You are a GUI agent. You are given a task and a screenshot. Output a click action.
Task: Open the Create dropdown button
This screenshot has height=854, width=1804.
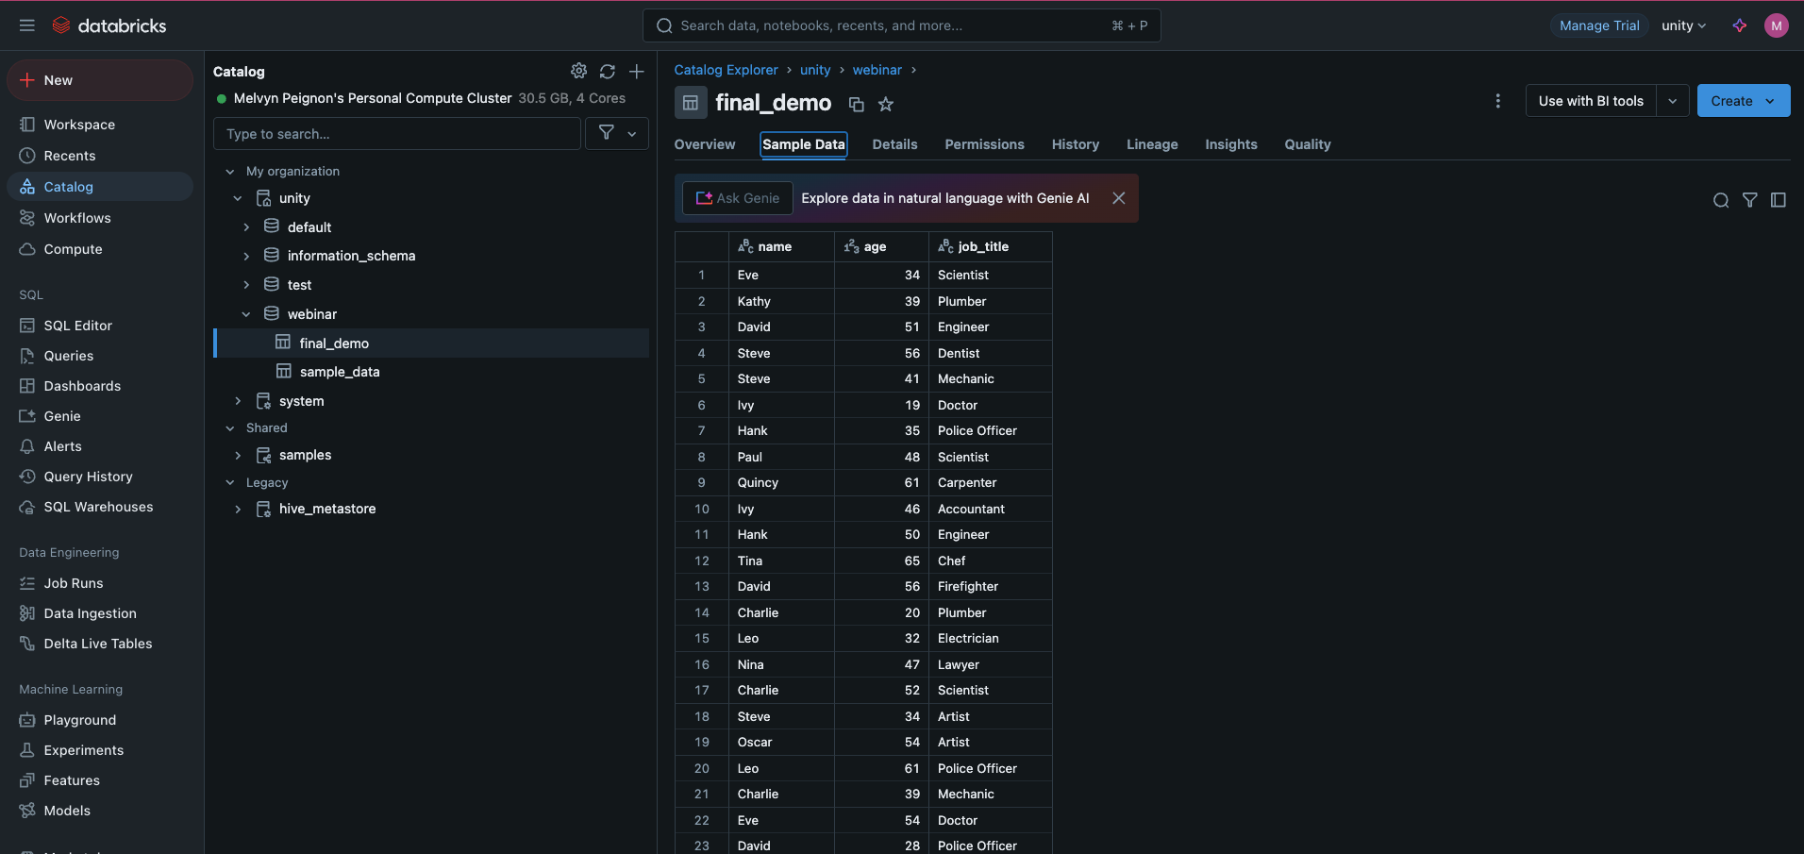tap(1743, 101)
